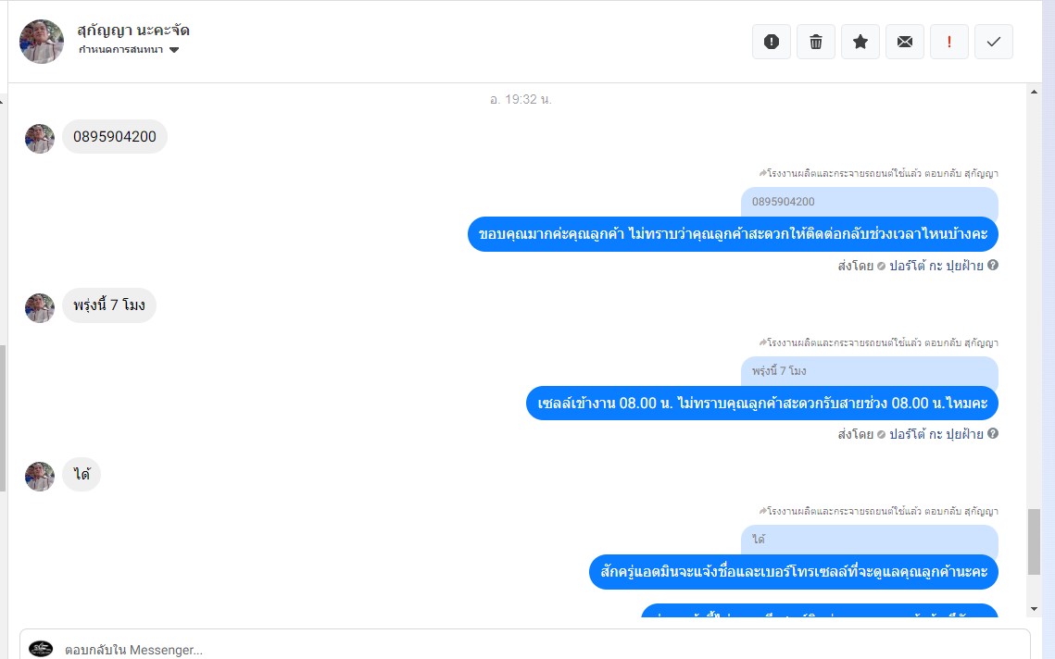Open สุกัญญา นะคะจัด profile picture in header
Image resolution: width=1055 pixels, height=659 pixels.
42,42
